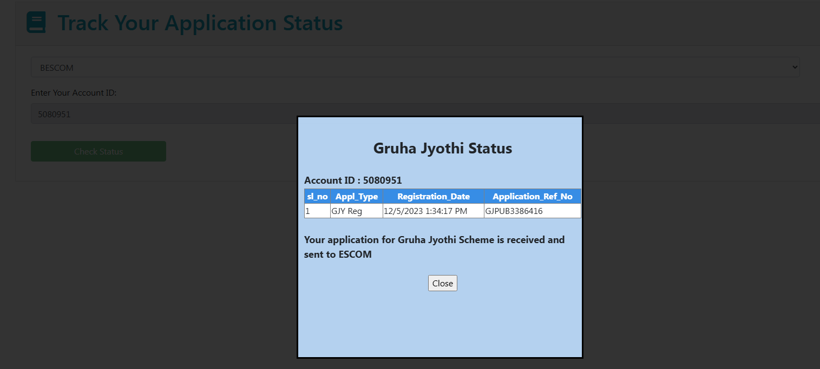Open the BESCOM provider dropdown
The image size is (820, 369).
[x=415, y=68]
